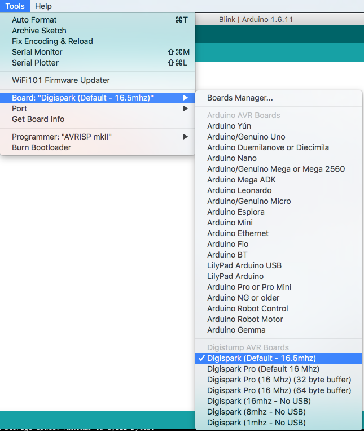Select Digispark (16mhz - No USB)

[x=279, y=401]
